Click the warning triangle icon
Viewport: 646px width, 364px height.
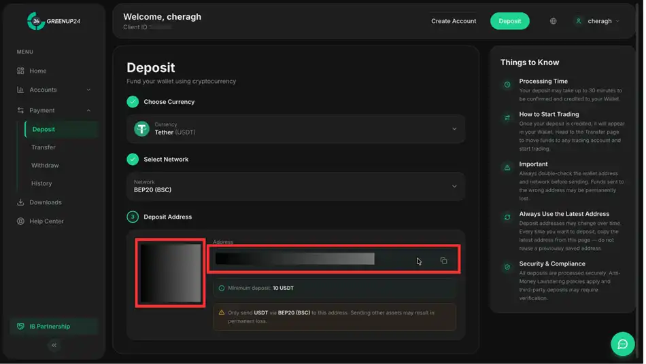pyautogui.click(x=222, y=312)
